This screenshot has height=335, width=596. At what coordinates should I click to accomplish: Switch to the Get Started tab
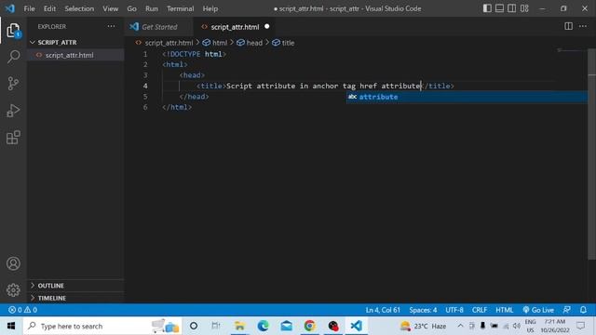(159, 27)
